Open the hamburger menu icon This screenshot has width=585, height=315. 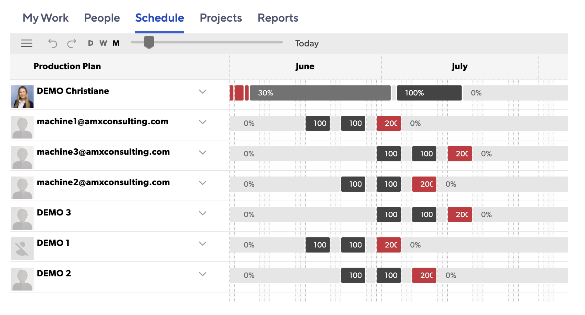(27, 43)
